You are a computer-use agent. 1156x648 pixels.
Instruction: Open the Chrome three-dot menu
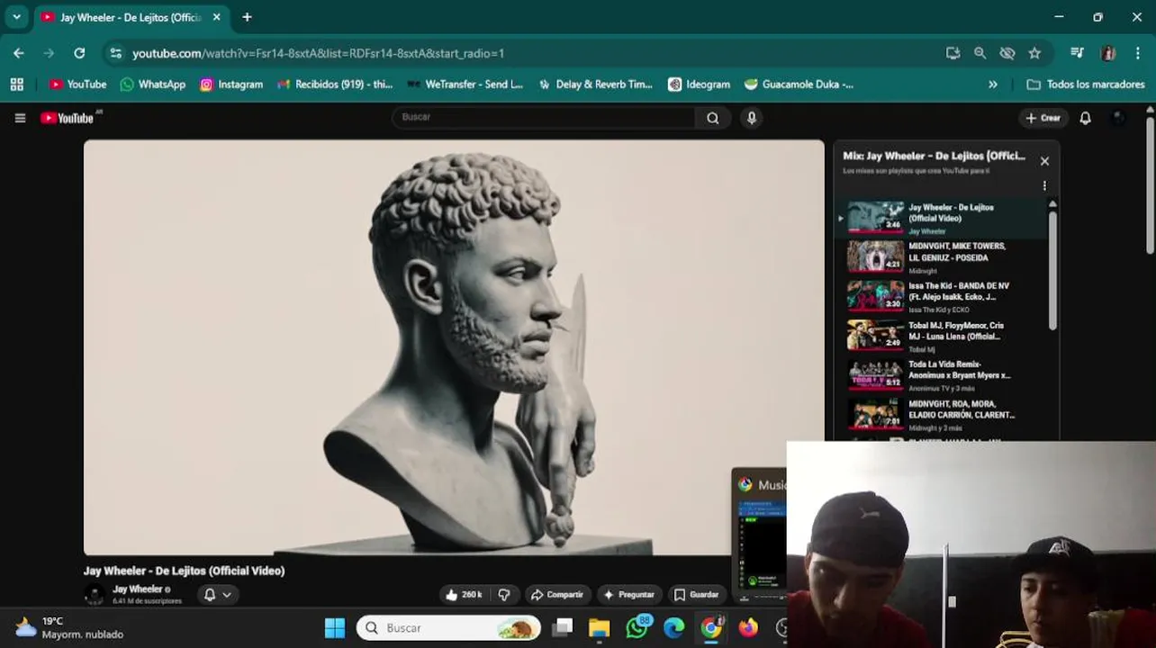tap(1138, 53)
